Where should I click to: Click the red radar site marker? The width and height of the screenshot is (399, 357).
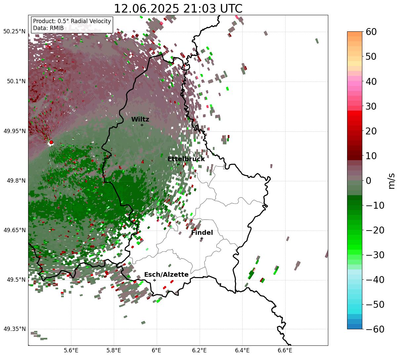51,142
